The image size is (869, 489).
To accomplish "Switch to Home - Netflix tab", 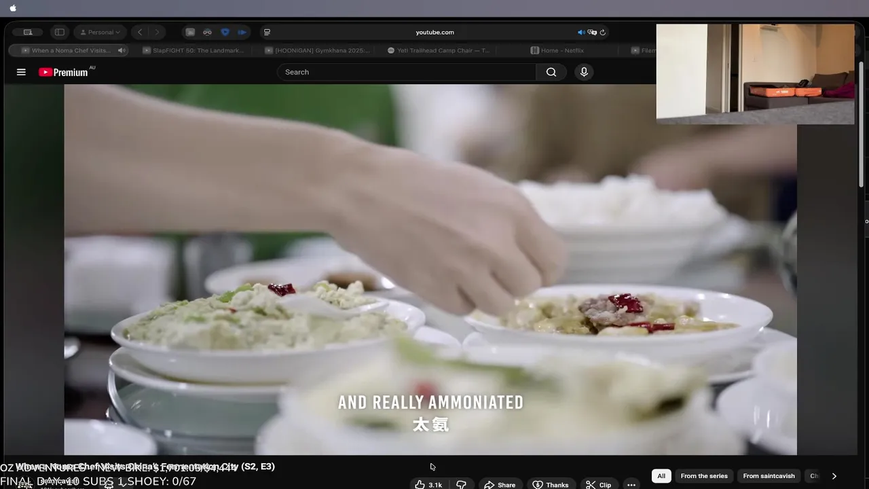I will (557, 50).
